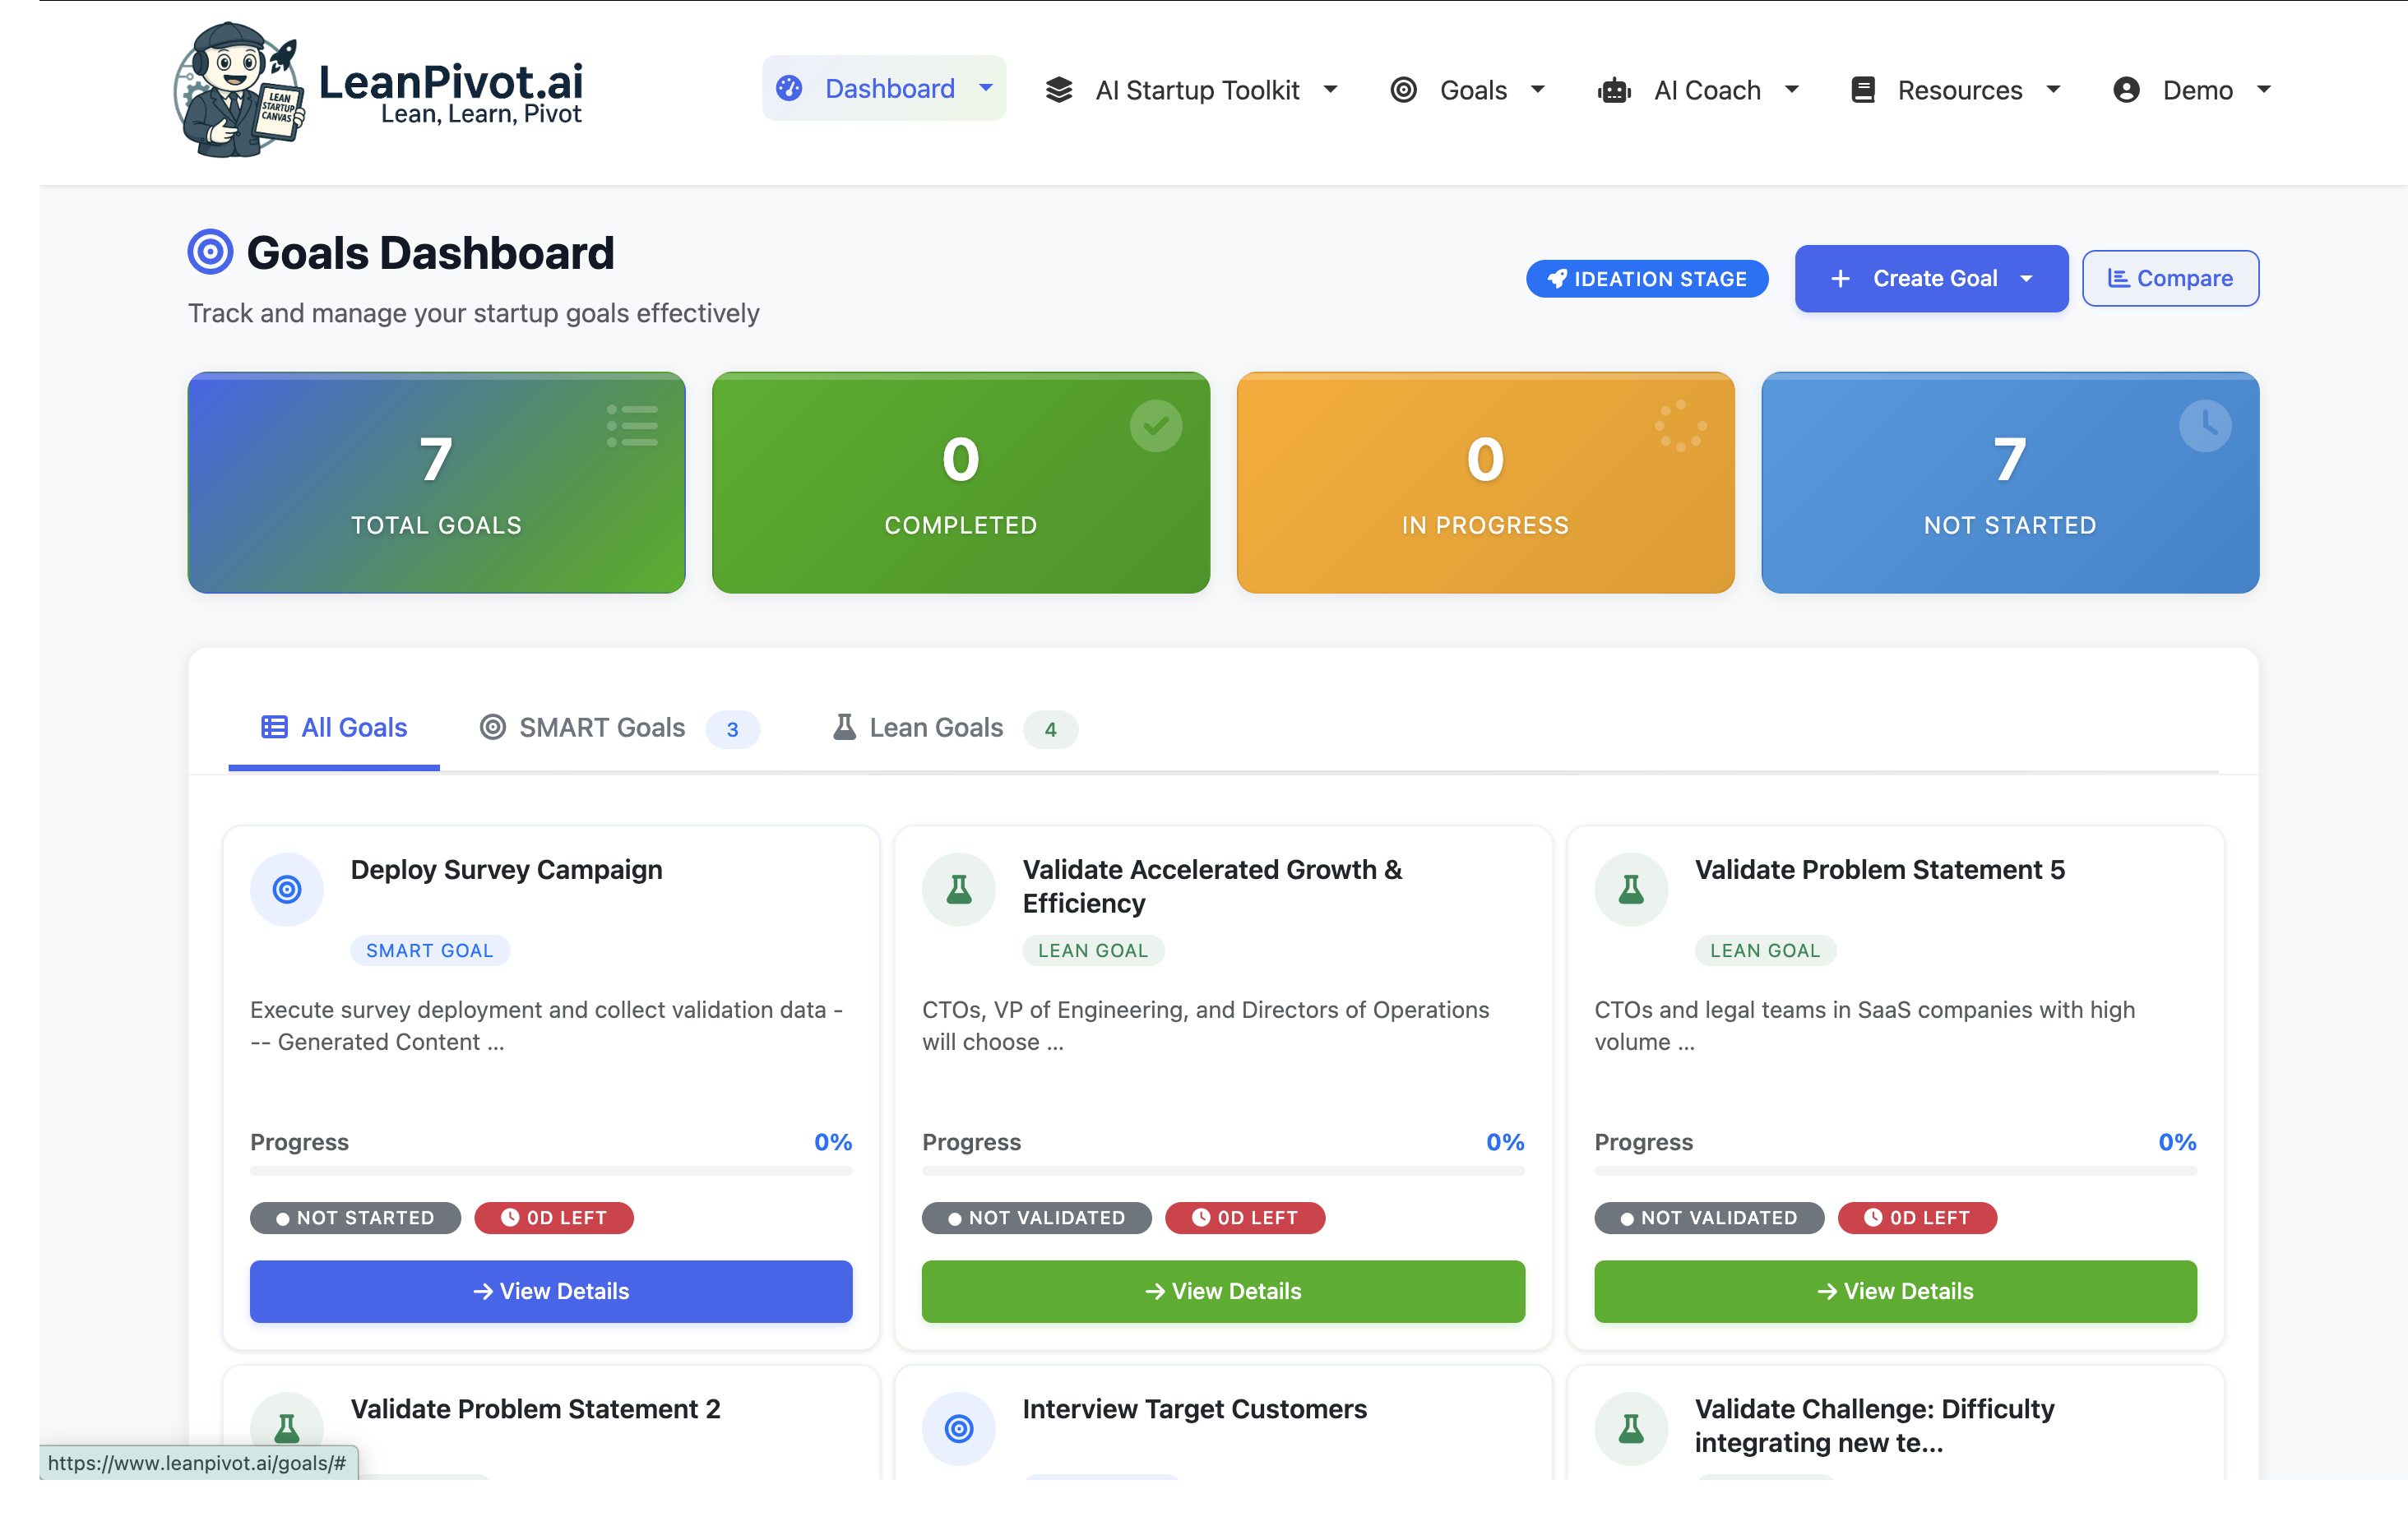2408x1526 pixels.
Task: Click Deploy Survey Campaign progress bar
Action: [x=551, y=1170]
